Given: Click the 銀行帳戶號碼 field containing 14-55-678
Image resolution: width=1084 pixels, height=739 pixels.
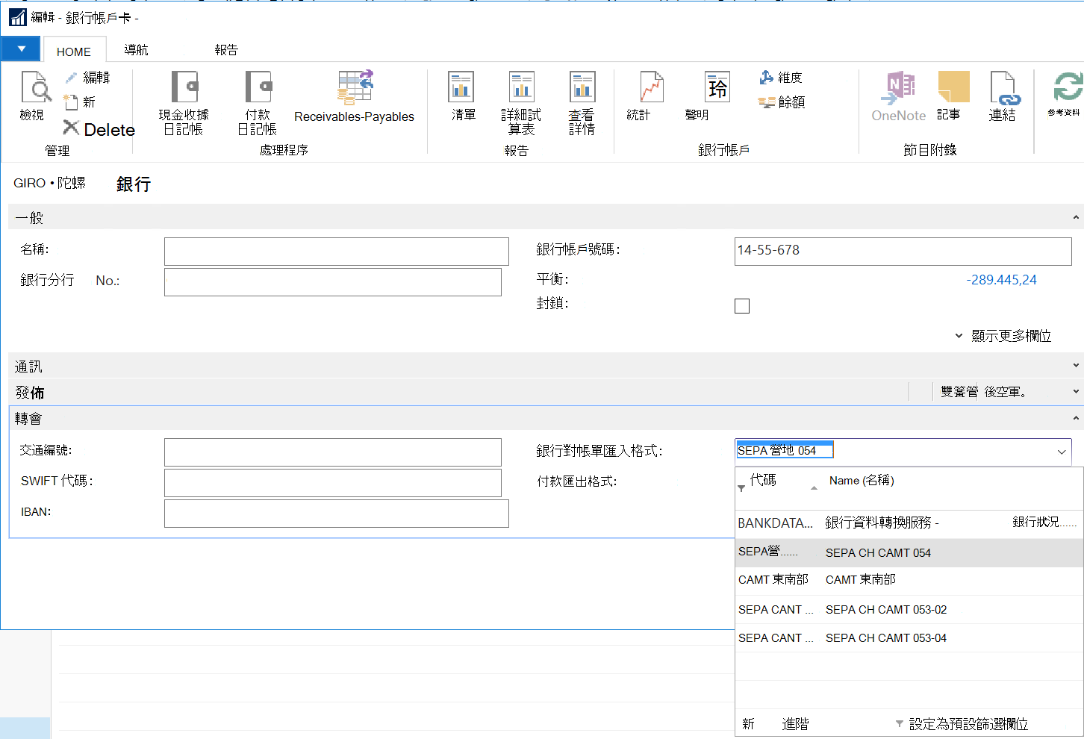Looking at the screenshot, I should pos(903,252).
